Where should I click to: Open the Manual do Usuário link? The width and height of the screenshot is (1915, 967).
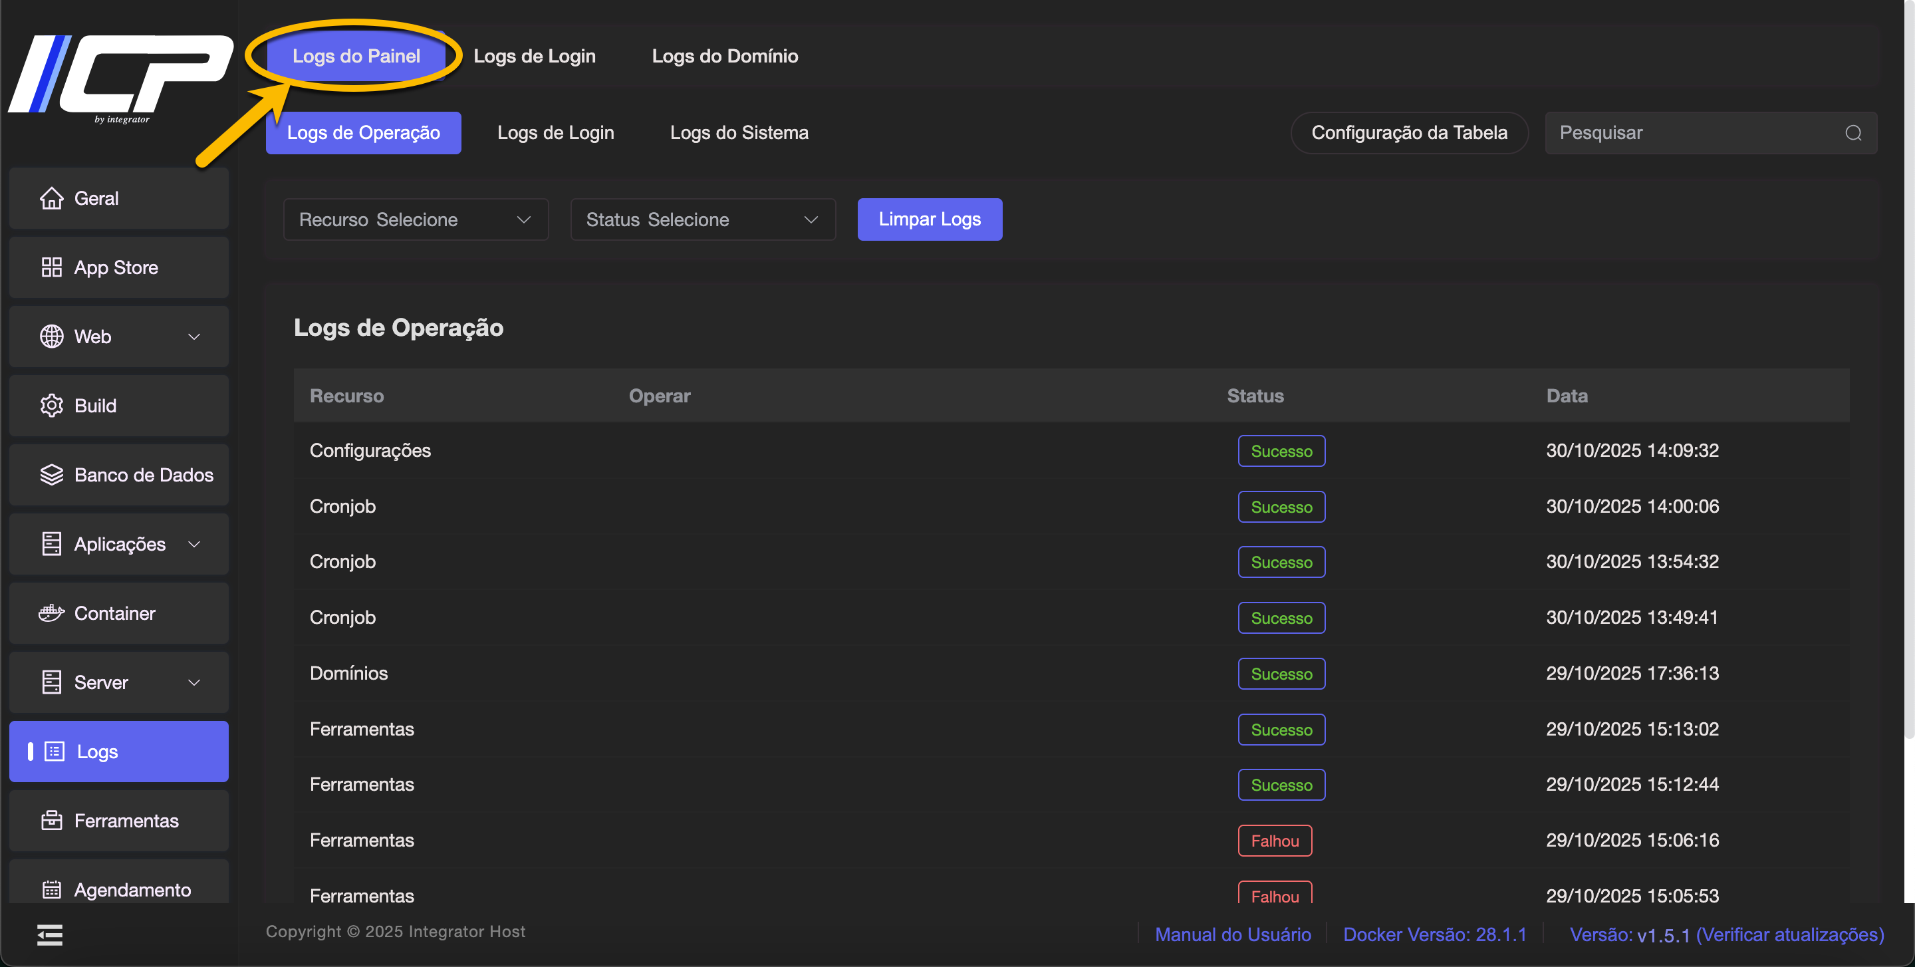point(1233,934)
